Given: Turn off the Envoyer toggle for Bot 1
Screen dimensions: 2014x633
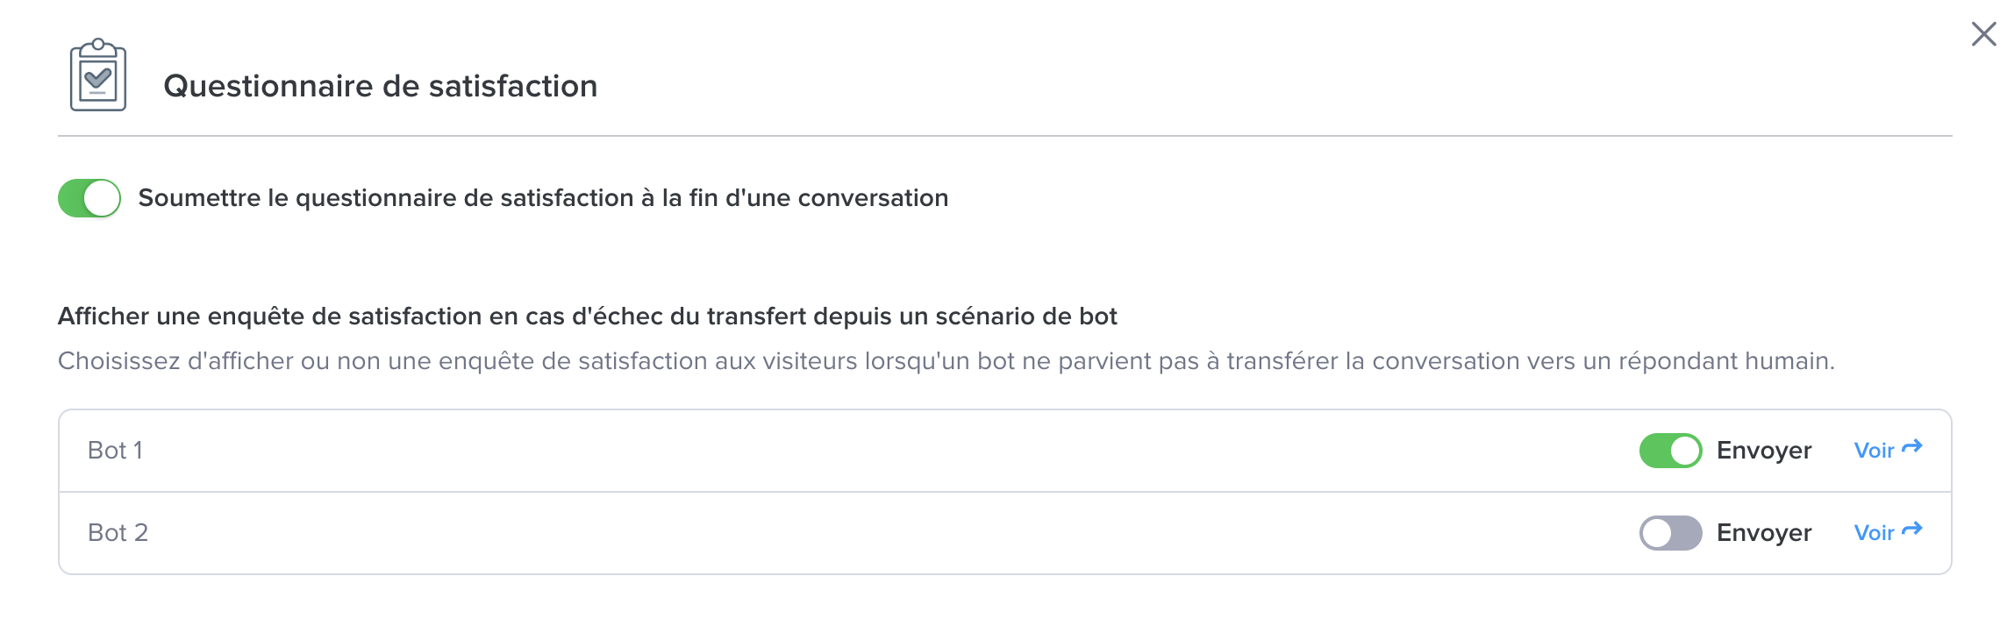Looking at the screenshot, I should point(1670,451).
